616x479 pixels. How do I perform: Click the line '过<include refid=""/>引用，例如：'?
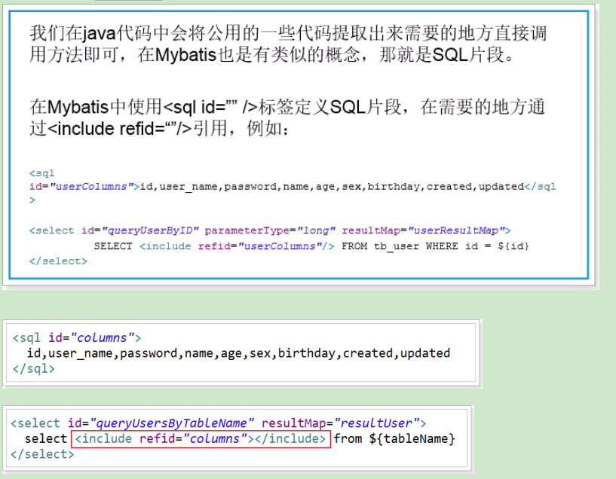pyautogui.click(x=160, y=128)
